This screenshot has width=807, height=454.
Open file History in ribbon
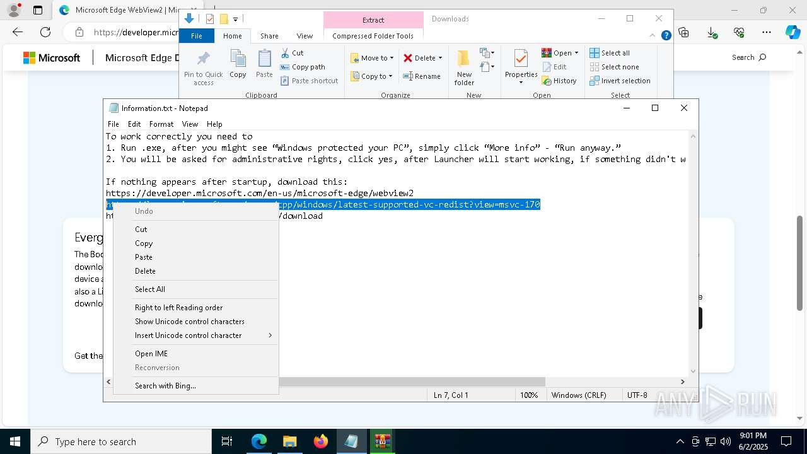(559, 81)
